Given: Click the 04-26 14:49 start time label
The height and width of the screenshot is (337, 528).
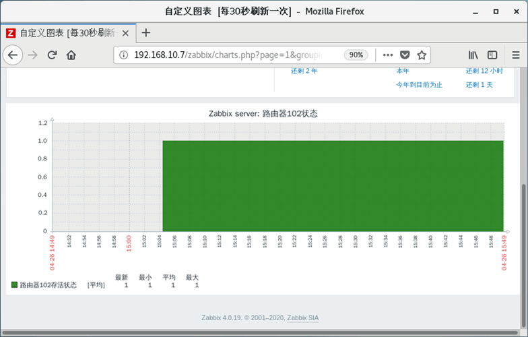Looking at the screenshot, I should (x=53, y=253).
